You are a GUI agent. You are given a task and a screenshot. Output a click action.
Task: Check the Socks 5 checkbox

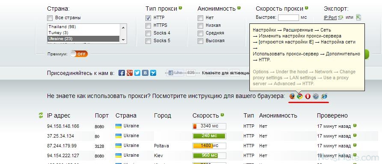[148, 41]
